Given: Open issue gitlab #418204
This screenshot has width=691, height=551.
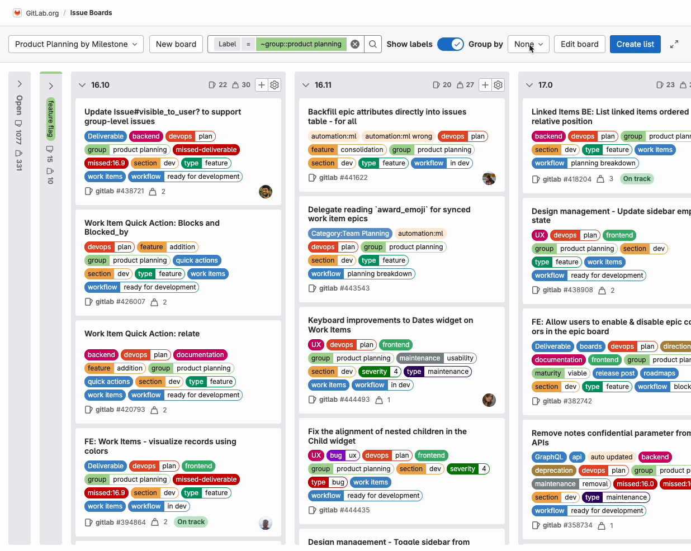Looking at the screenshot, I should click(566, 178).
